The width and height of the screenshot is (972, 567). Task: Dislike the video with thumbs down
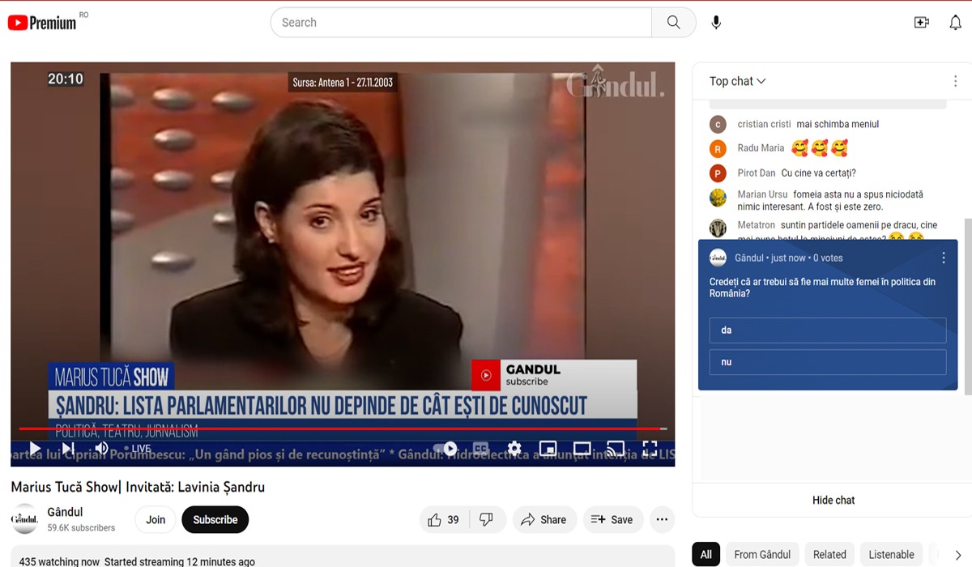point(487,520)
